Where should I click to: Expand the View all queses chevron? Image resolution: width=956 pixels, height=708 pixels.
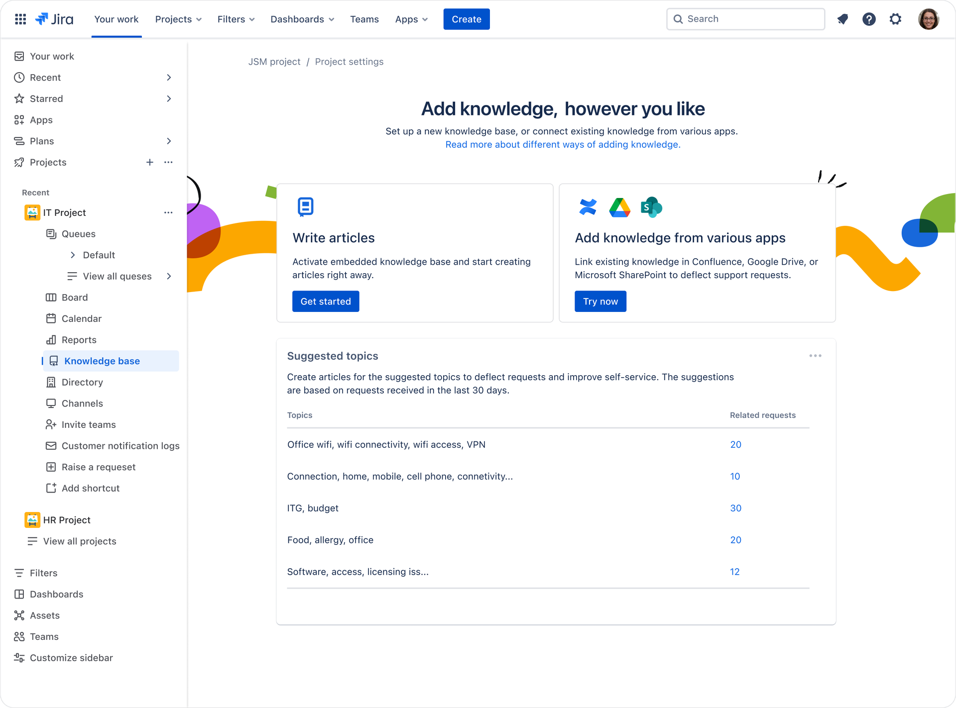click(x=169, y=276)
